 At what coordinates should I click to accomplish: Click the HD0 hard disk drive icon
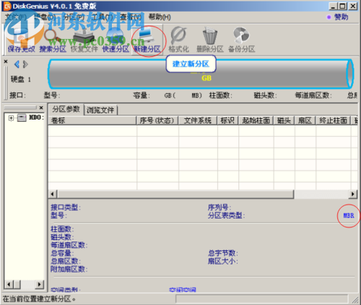pos(22,118)
